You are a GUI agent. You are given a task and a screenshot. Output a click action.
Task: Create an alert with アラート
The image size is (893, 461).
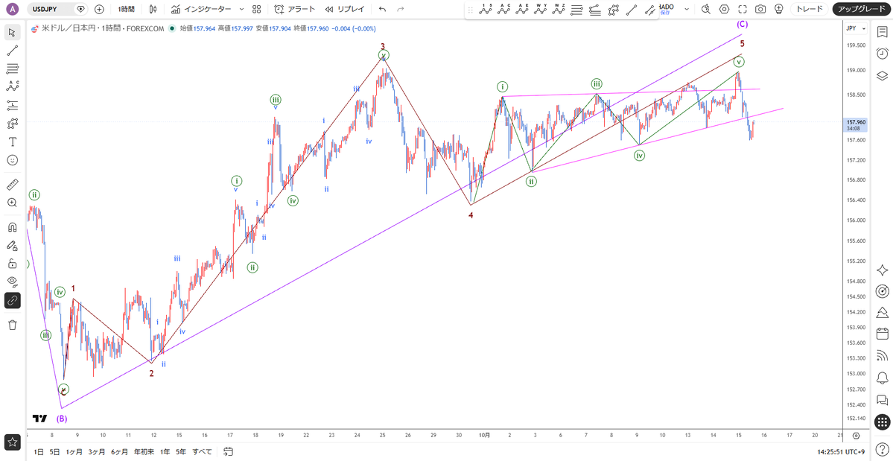click(x=294, y=9)
